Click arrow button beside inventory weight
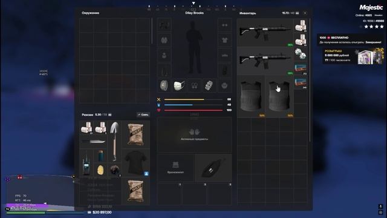Image resolution: width=387 pixels, height=218 pixels. tap(305, 13)
